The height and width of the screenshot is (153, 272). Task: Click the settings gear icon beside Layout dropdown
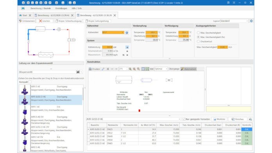[251, 21]
